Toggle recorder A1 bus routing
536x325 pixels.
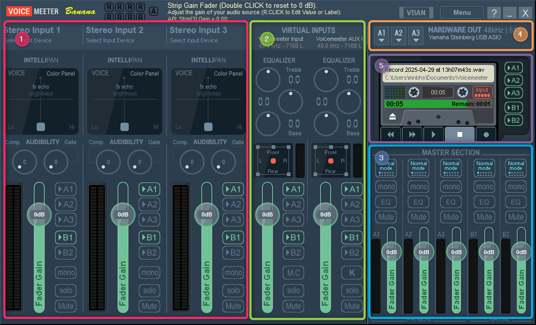513,68
